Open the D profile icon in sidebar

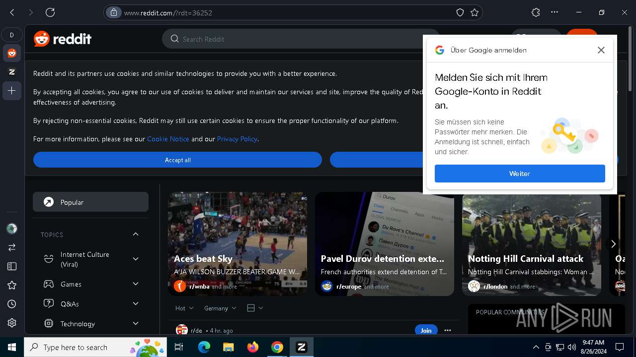(x=12, y=35)
